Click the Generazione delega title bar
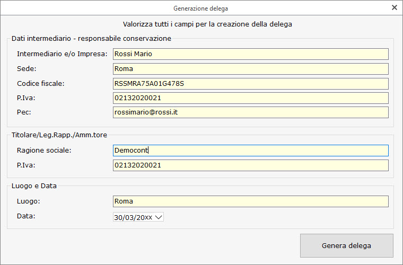This screenshot has width=403, height=265. point(200,8)
